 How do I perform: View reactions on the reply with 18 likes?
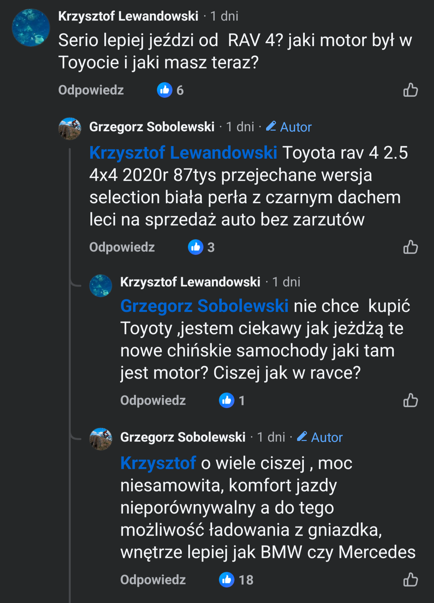[236, 579]
